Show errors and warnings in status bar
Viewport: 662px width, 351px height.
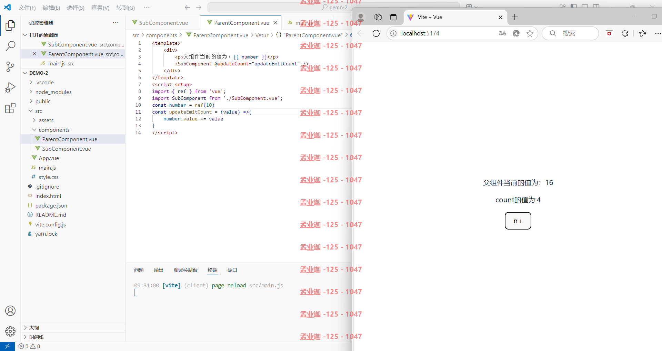click(x=29, y=347)
